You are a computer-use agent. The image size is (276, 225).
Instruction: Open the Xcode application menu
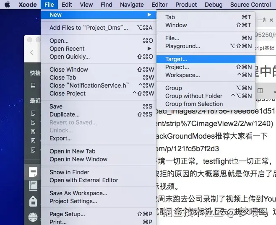pyautogui.click(x=28, y=5)
